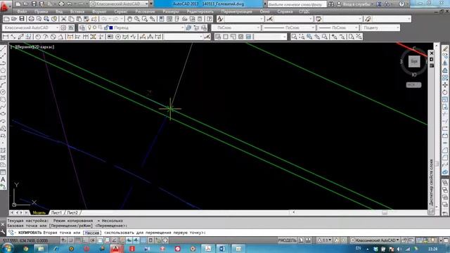
Task: Toggle Object Snap in status bar
Action: (x=100, y=240)
